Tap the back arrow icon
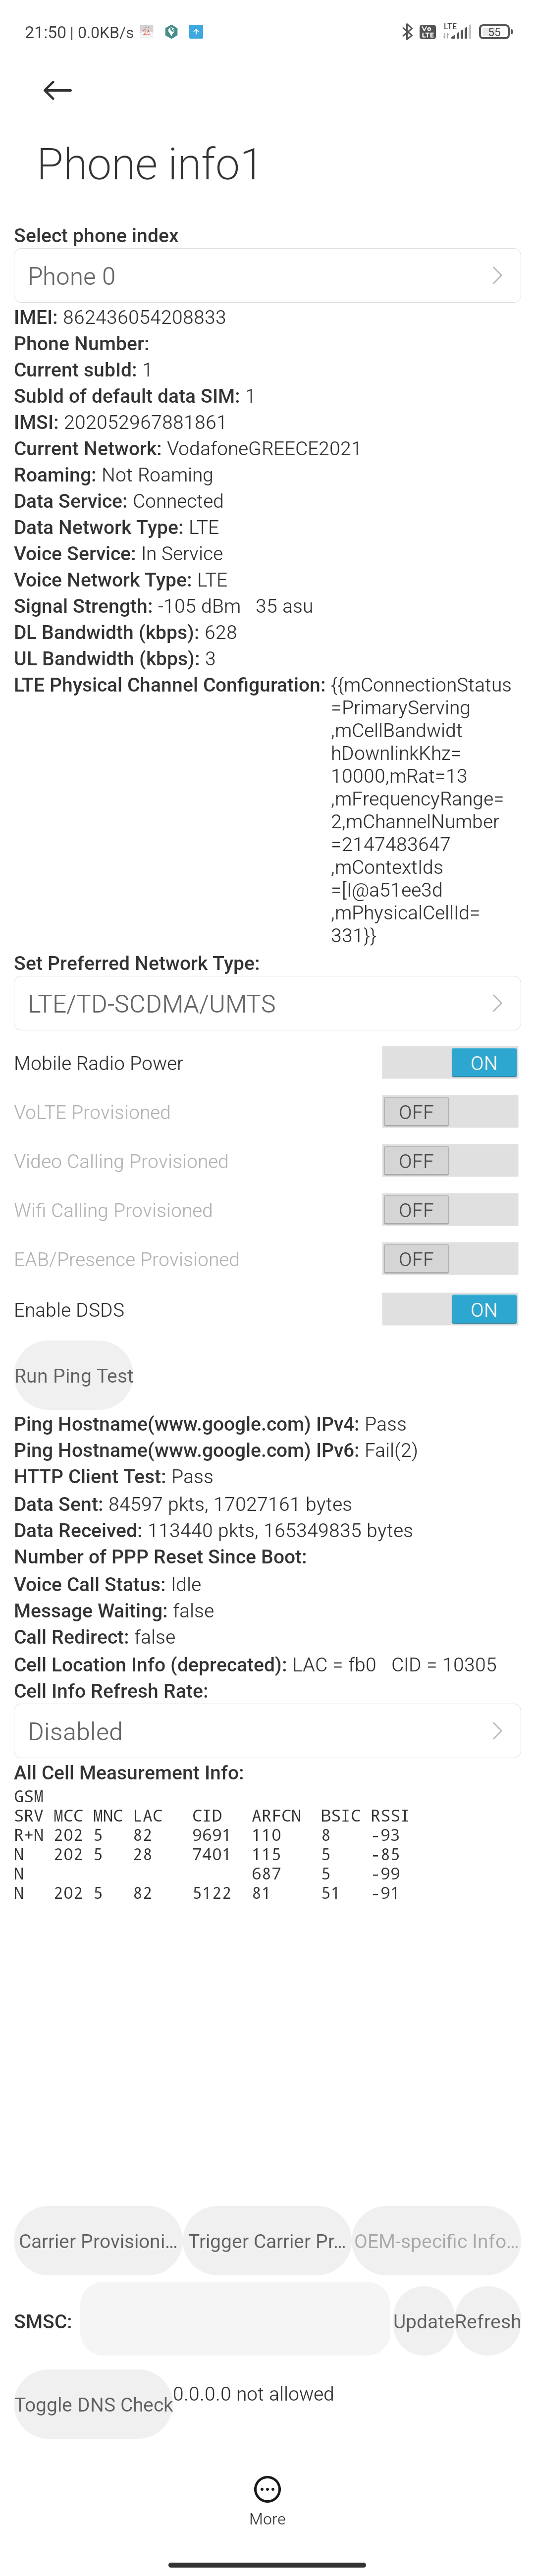 (x=57, y=90)
